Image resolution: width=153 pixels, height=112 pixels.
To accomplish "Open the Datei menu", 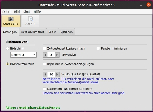I will (6, 12).
